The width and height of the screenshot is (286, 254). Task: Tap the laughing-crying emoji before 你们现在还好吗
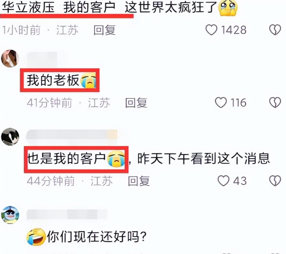tap(36, 237)
